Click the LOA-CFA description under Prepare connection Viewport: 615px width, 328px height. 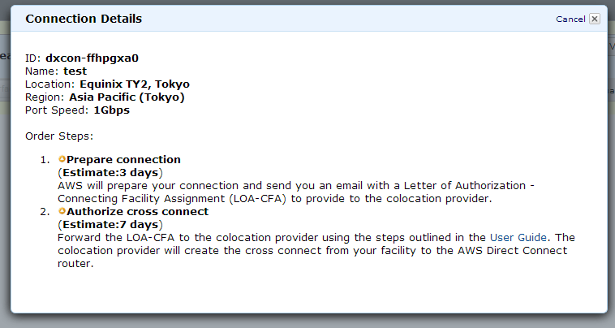pyautogui.click(x=296, y=192)
